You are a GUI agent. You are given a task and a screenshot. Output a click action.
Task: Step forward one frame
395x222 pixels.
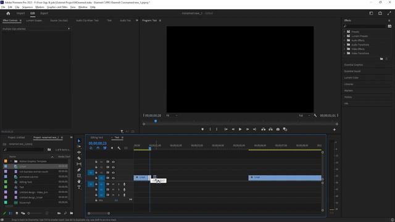(247, 129)
